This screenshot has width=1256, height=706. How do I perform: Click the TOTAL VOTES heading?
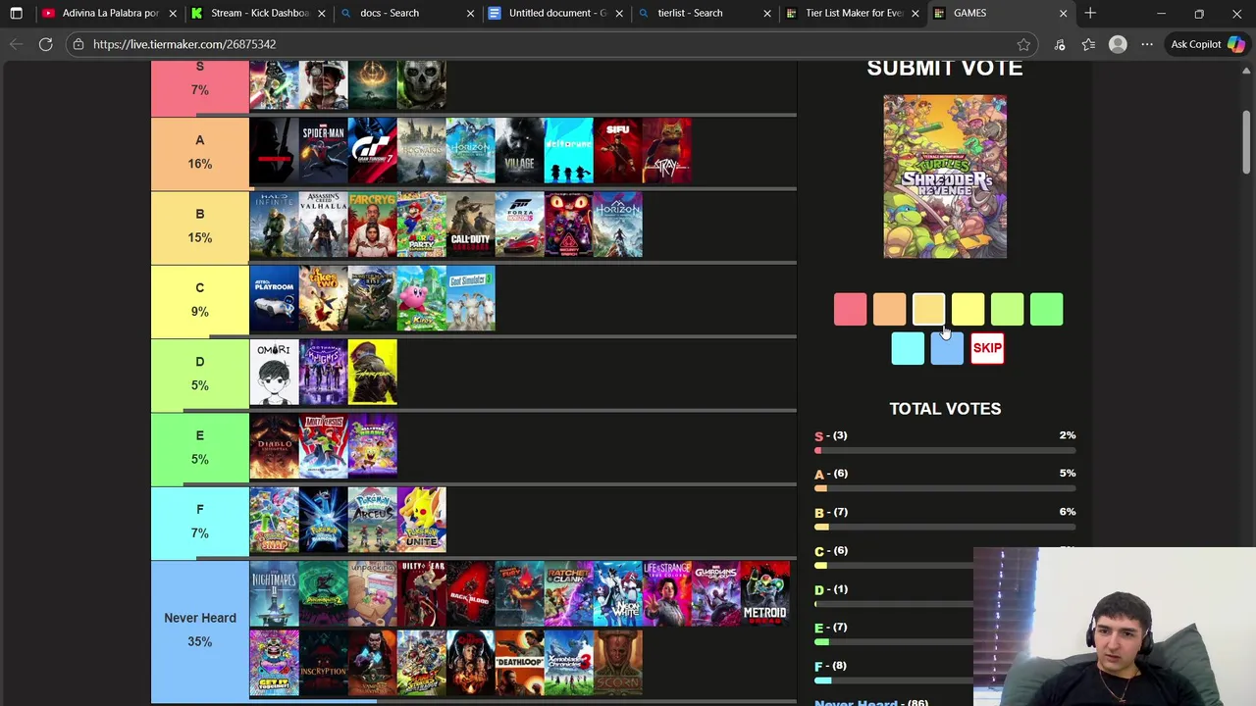(x=945, y=409)
